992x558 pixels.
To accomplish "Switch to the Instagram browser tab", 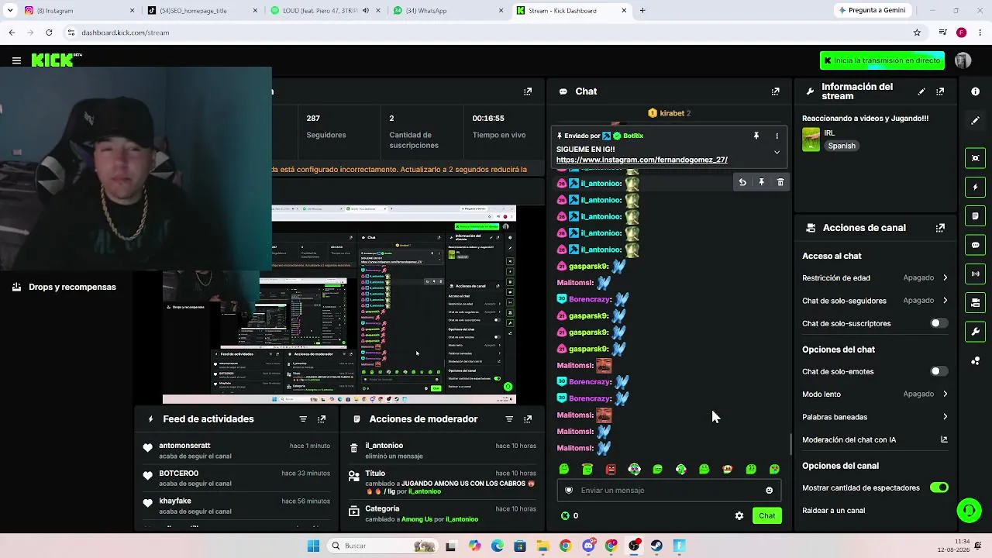I will click(x=78, y=11).
